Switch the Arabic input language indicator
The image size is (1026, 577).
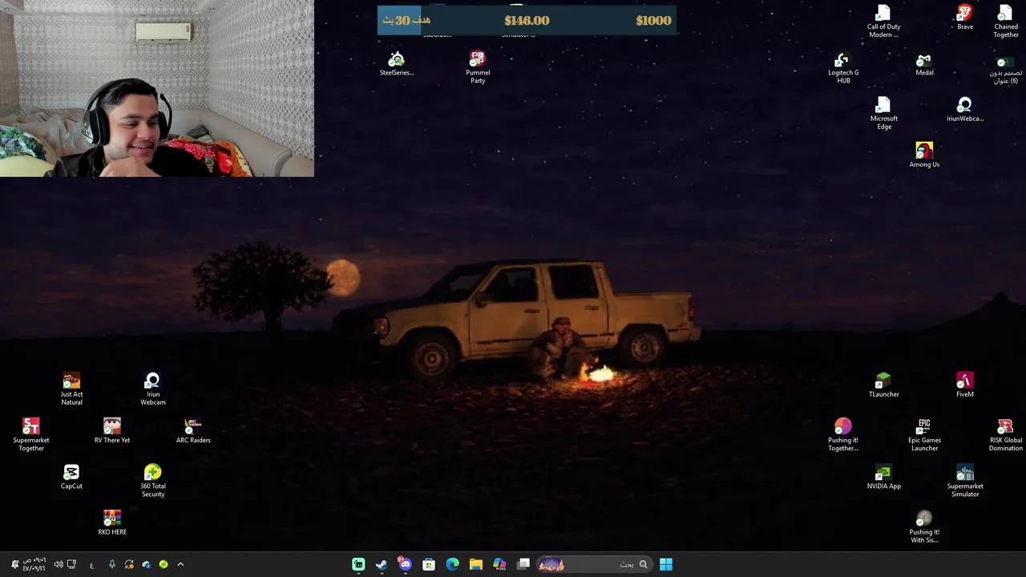click(x=91, y=565)
